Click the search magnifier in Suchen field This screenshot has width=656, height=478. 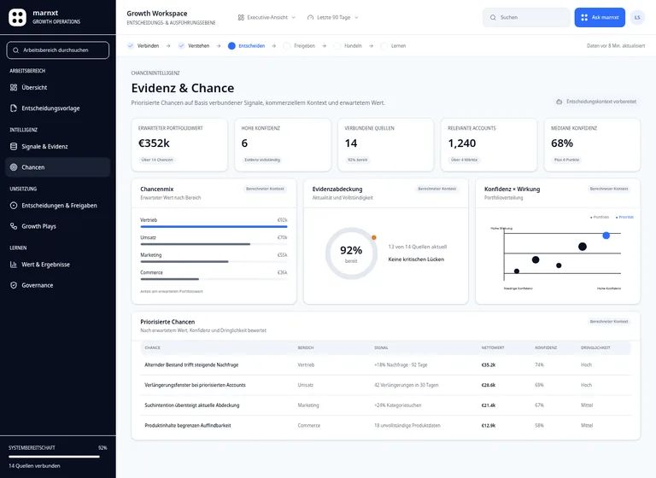493,18
